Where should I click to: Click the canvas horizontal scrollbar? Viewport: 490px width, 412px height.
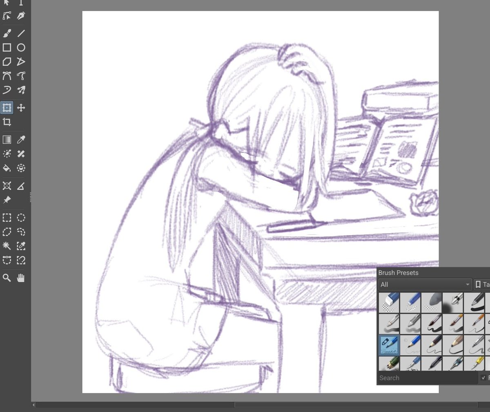click(356, 405)
